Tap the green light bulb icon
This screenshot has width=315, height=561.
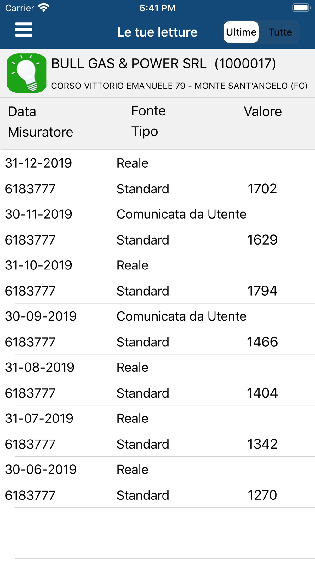tap(27, 73)
